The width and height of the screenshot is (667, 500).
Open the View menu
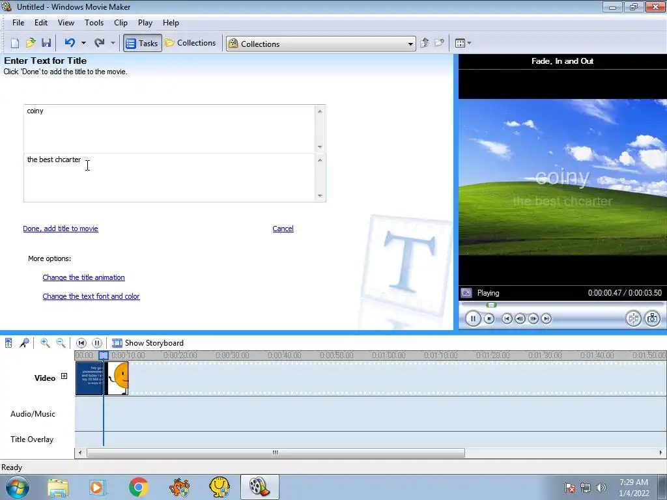click(66, 23)
